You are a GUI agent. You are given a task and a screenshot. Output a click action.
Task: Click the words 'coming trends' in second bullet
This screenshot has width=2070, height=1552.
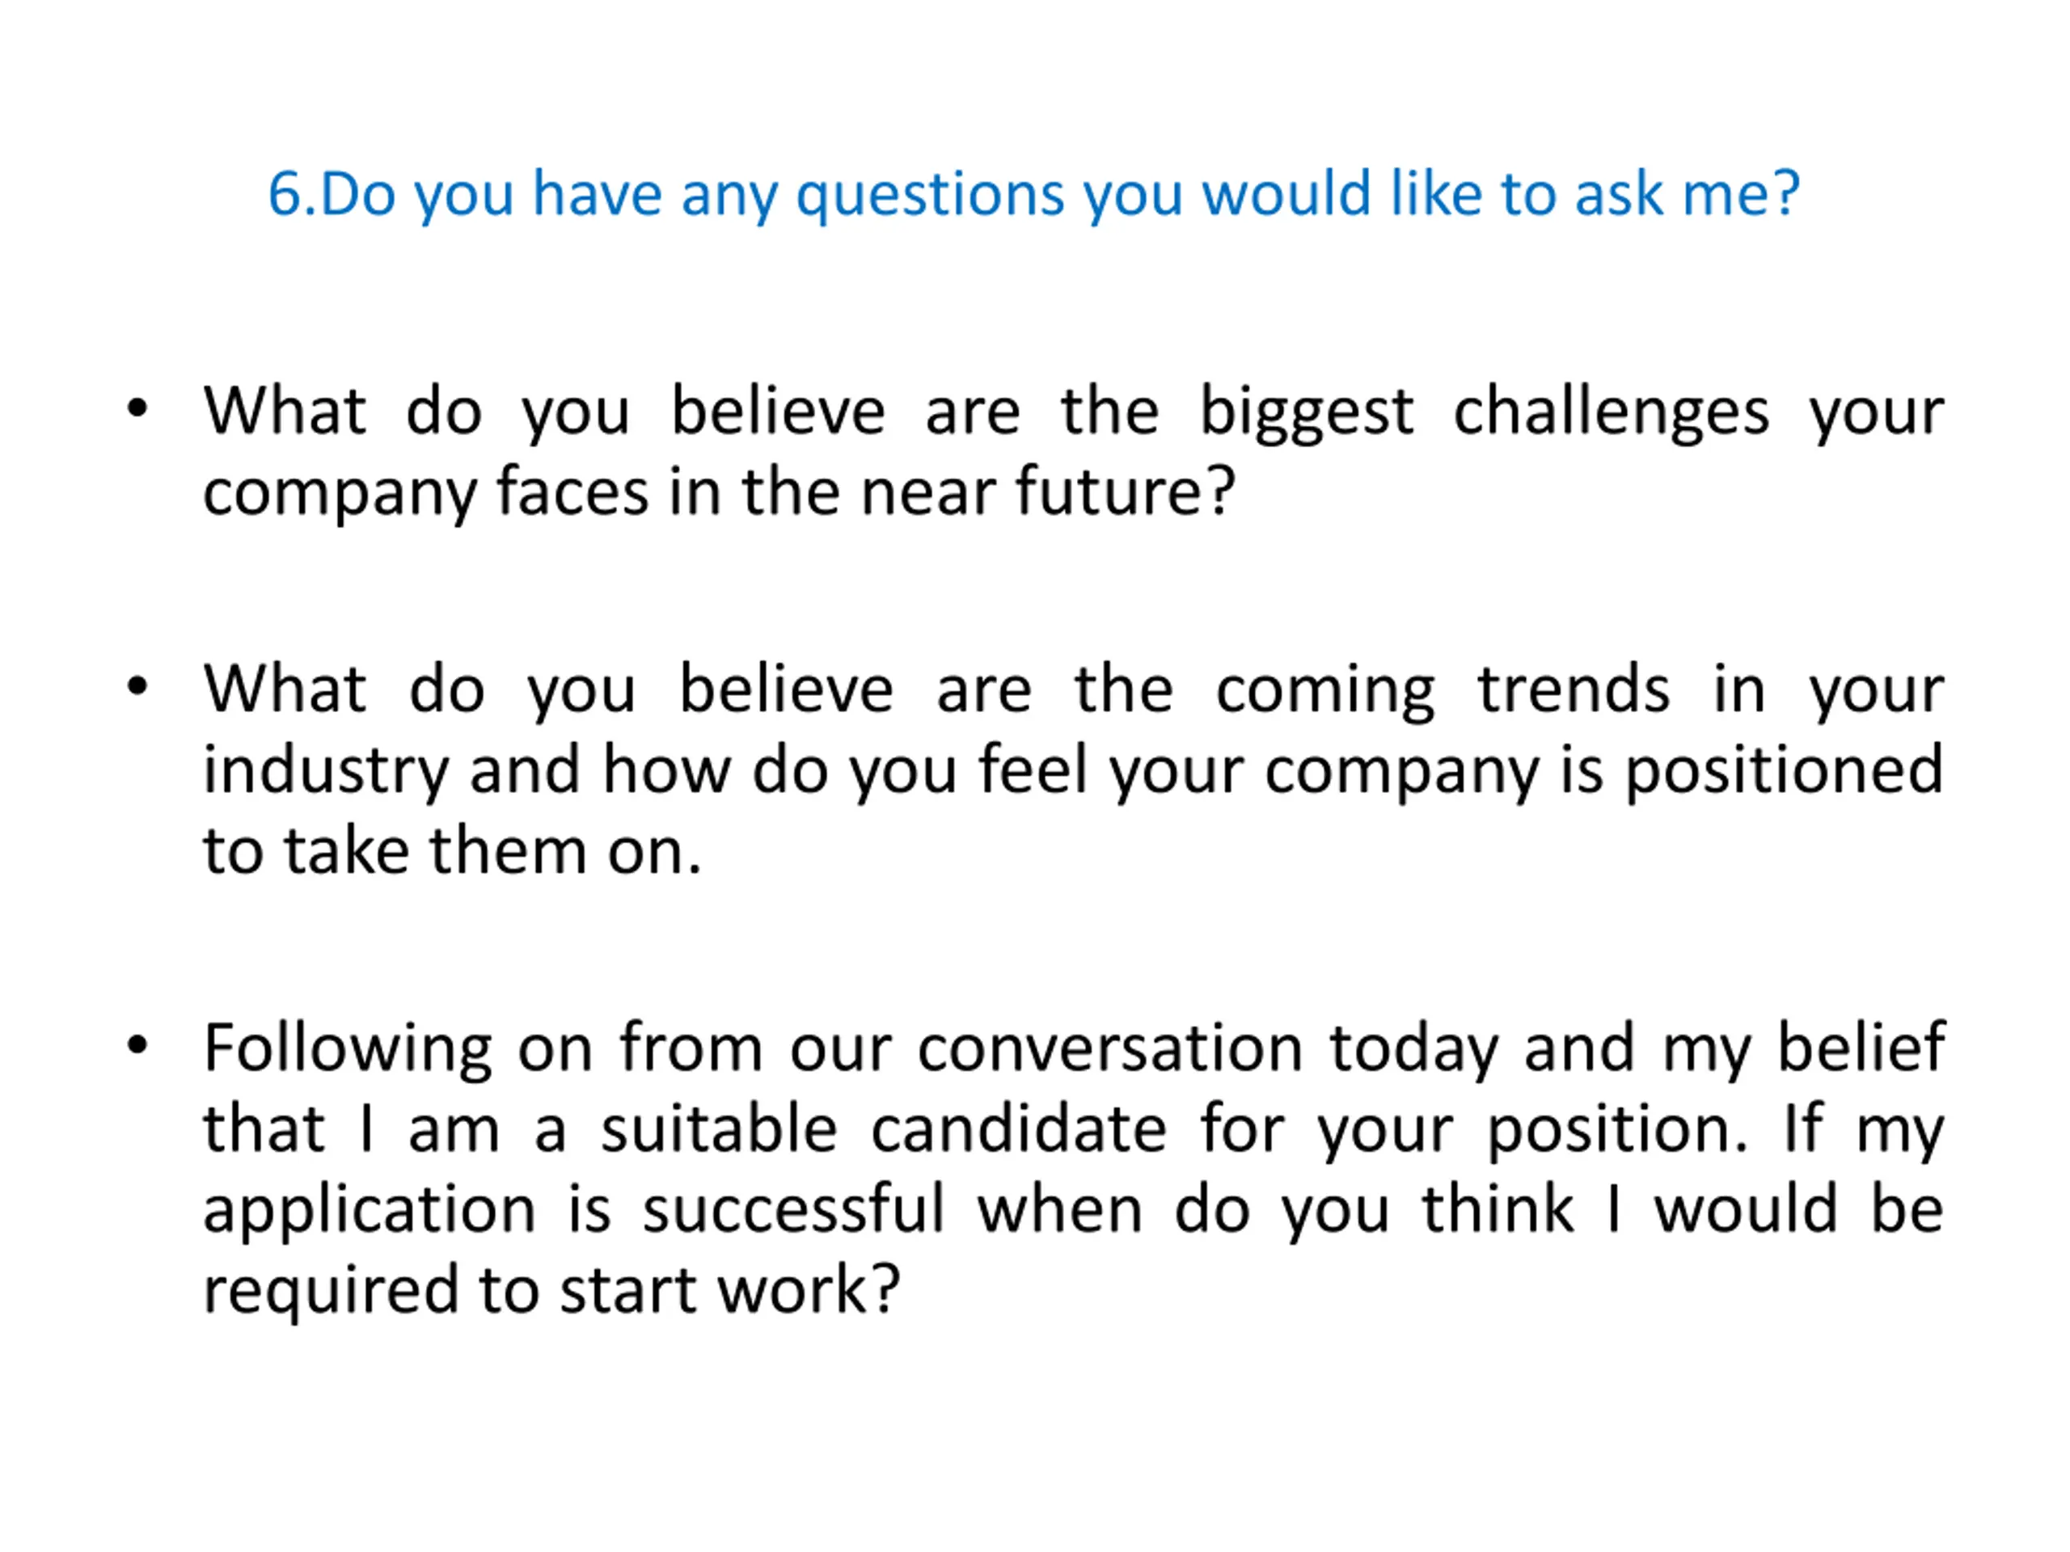click(x=1442, y=690)
